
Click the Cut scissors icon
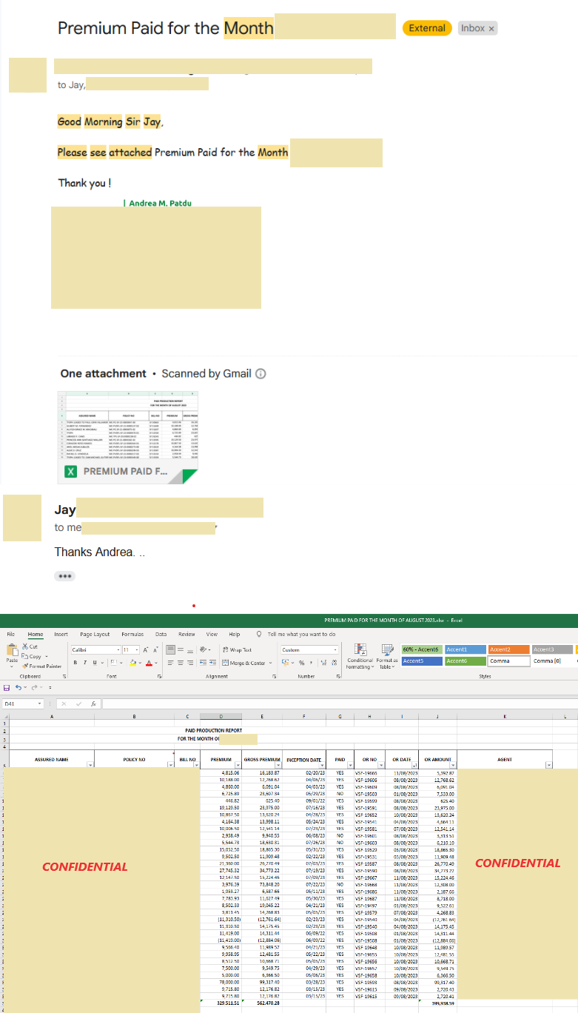[x=25, y=646]
